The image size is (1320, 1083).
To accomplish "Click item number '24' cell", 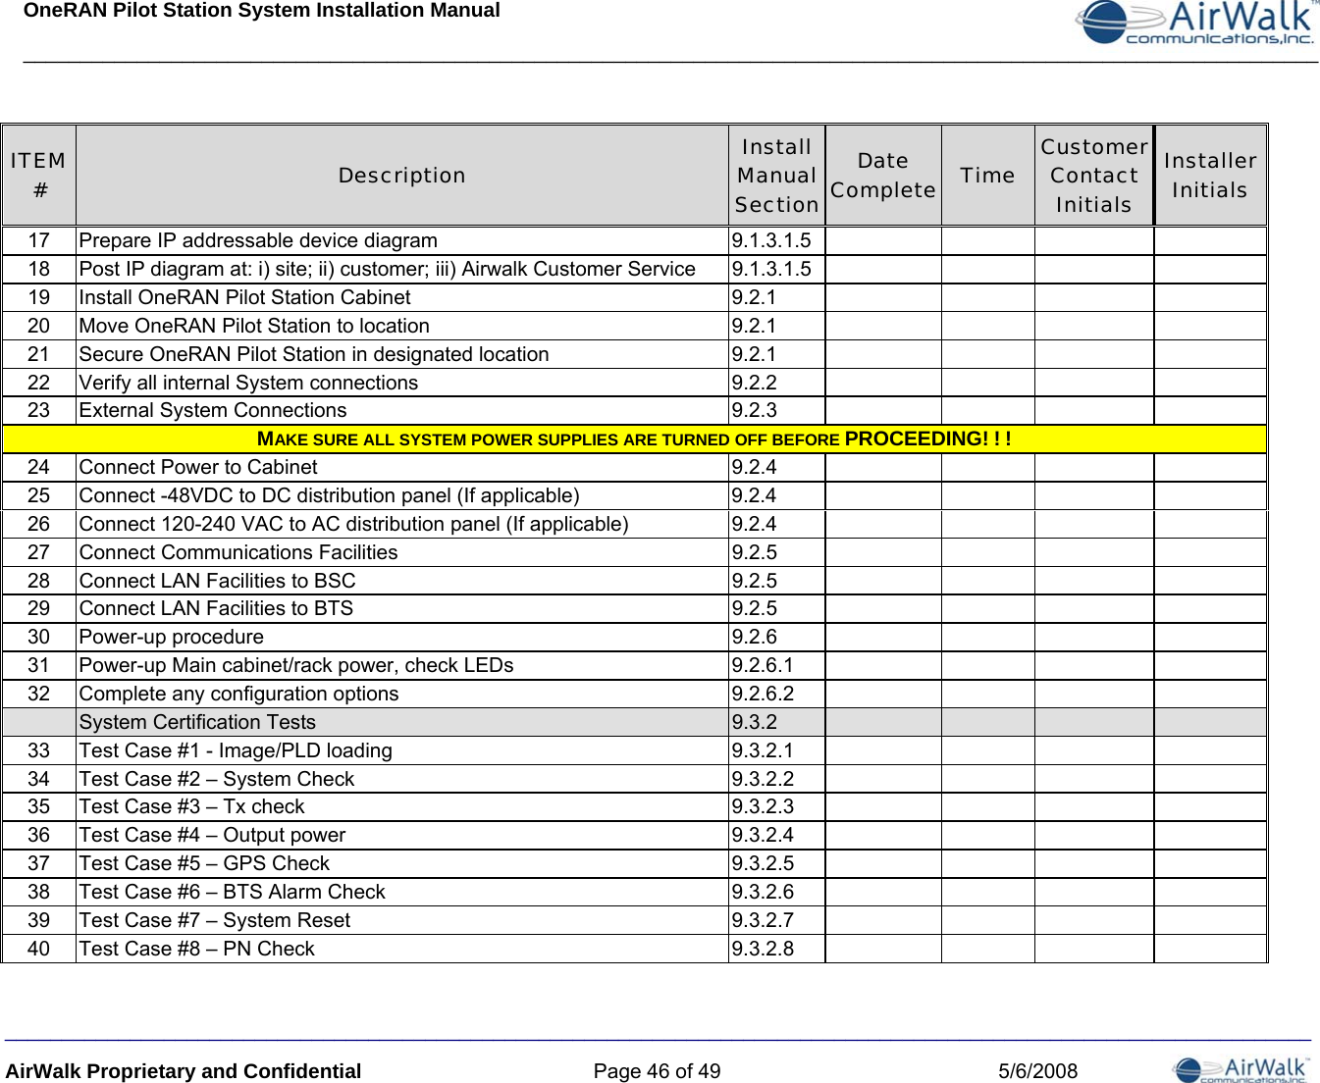I will point(38,467).
